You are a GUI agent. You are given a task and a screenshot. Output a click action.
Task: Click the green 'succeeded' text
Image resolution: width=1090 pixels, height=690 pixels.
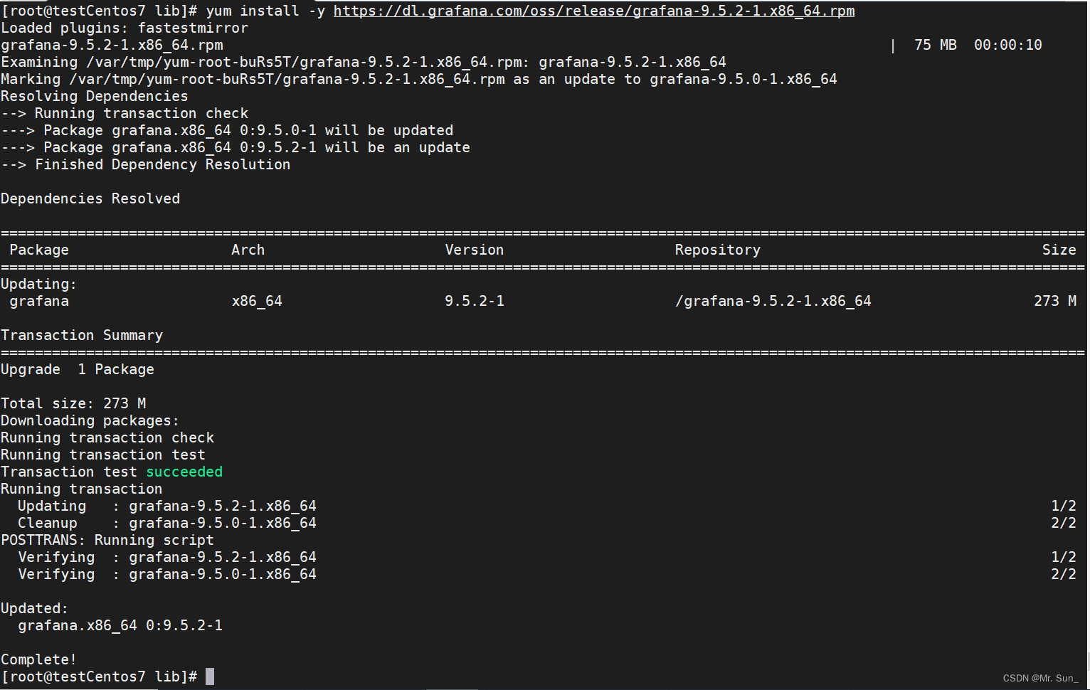184,472
